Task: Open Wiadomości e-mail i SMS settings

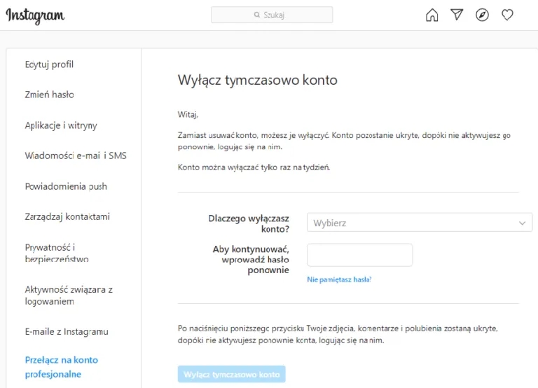Action: coord(76,155)
